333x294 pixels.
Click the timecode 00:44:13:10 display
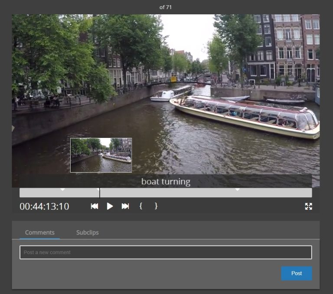click(x=44, y=206)
